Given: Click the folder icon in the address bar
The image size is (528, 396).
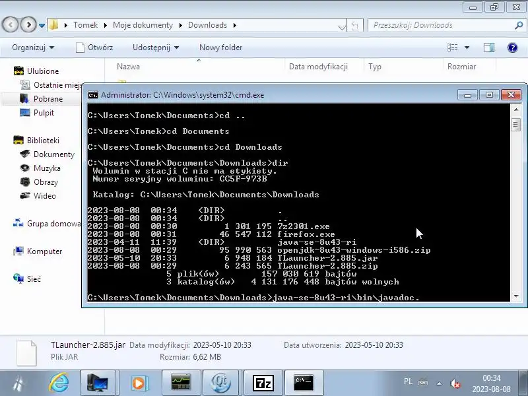Looking at the screenshot, I should 54,24.
